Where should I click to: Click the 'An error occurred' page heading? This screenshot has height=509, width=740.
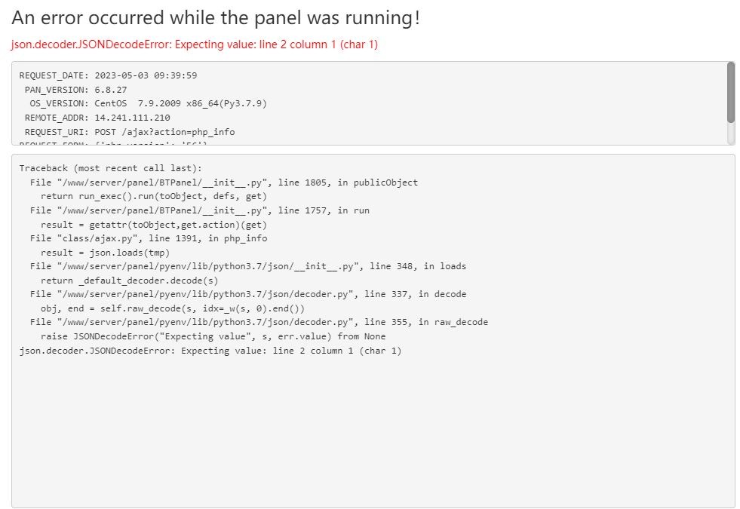click(216, 18)
